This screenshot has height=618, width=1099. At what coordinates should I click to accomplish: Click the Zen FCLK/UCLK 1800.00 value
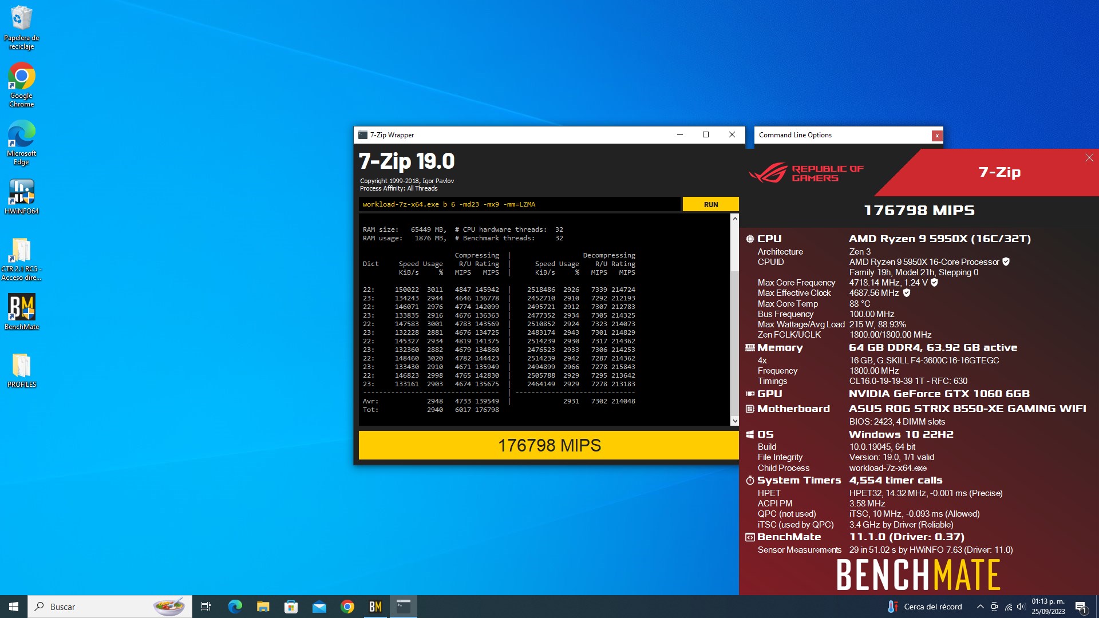pos(890,334)
